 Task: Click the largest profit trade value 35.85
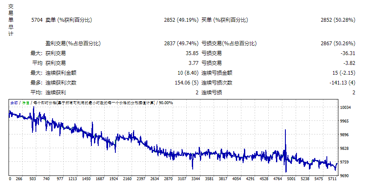pyautogui.click(x=192, y=53)
